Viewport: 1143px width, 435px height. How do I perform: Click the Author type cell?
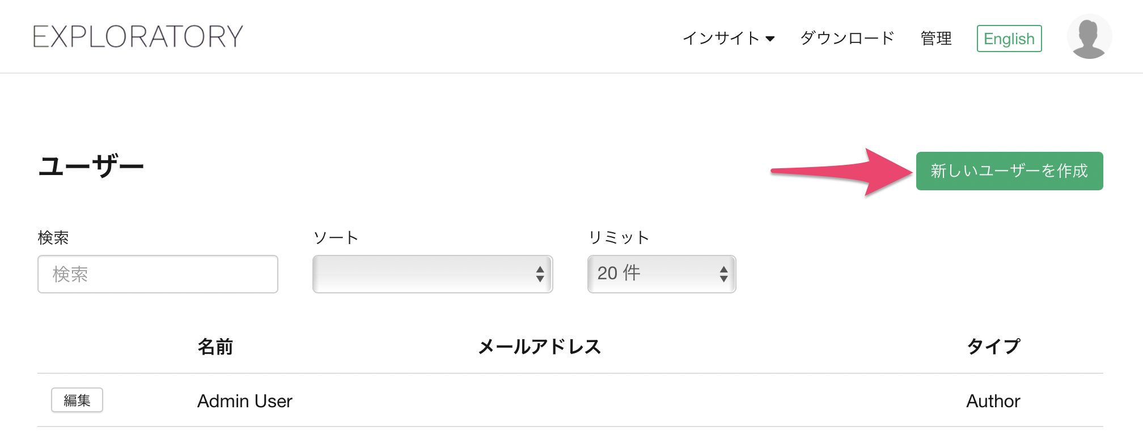[993, 401]
